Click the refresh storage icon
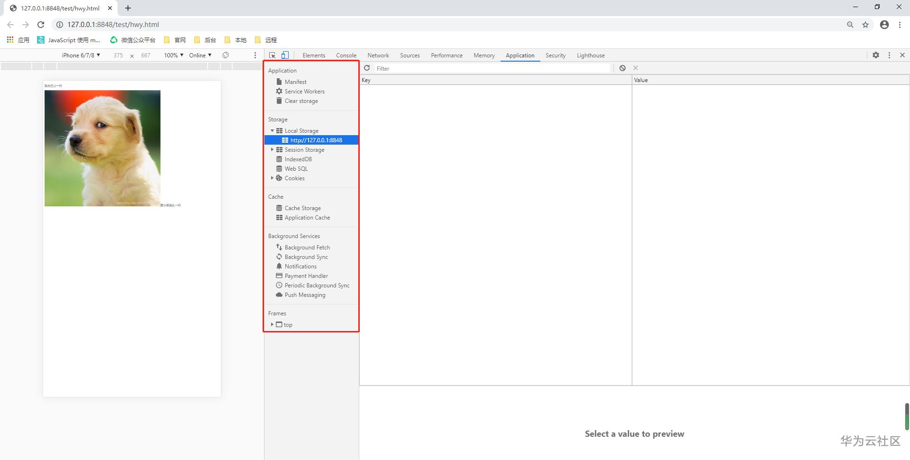Screen dimensions: 910x460 click(x=367, y=68)
